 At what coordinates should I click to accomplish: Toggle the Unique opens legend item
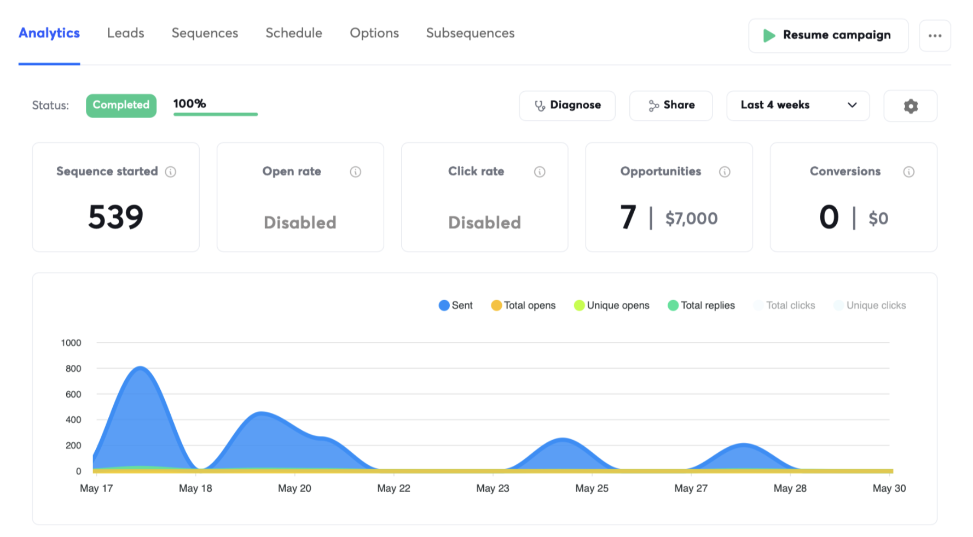611,305
